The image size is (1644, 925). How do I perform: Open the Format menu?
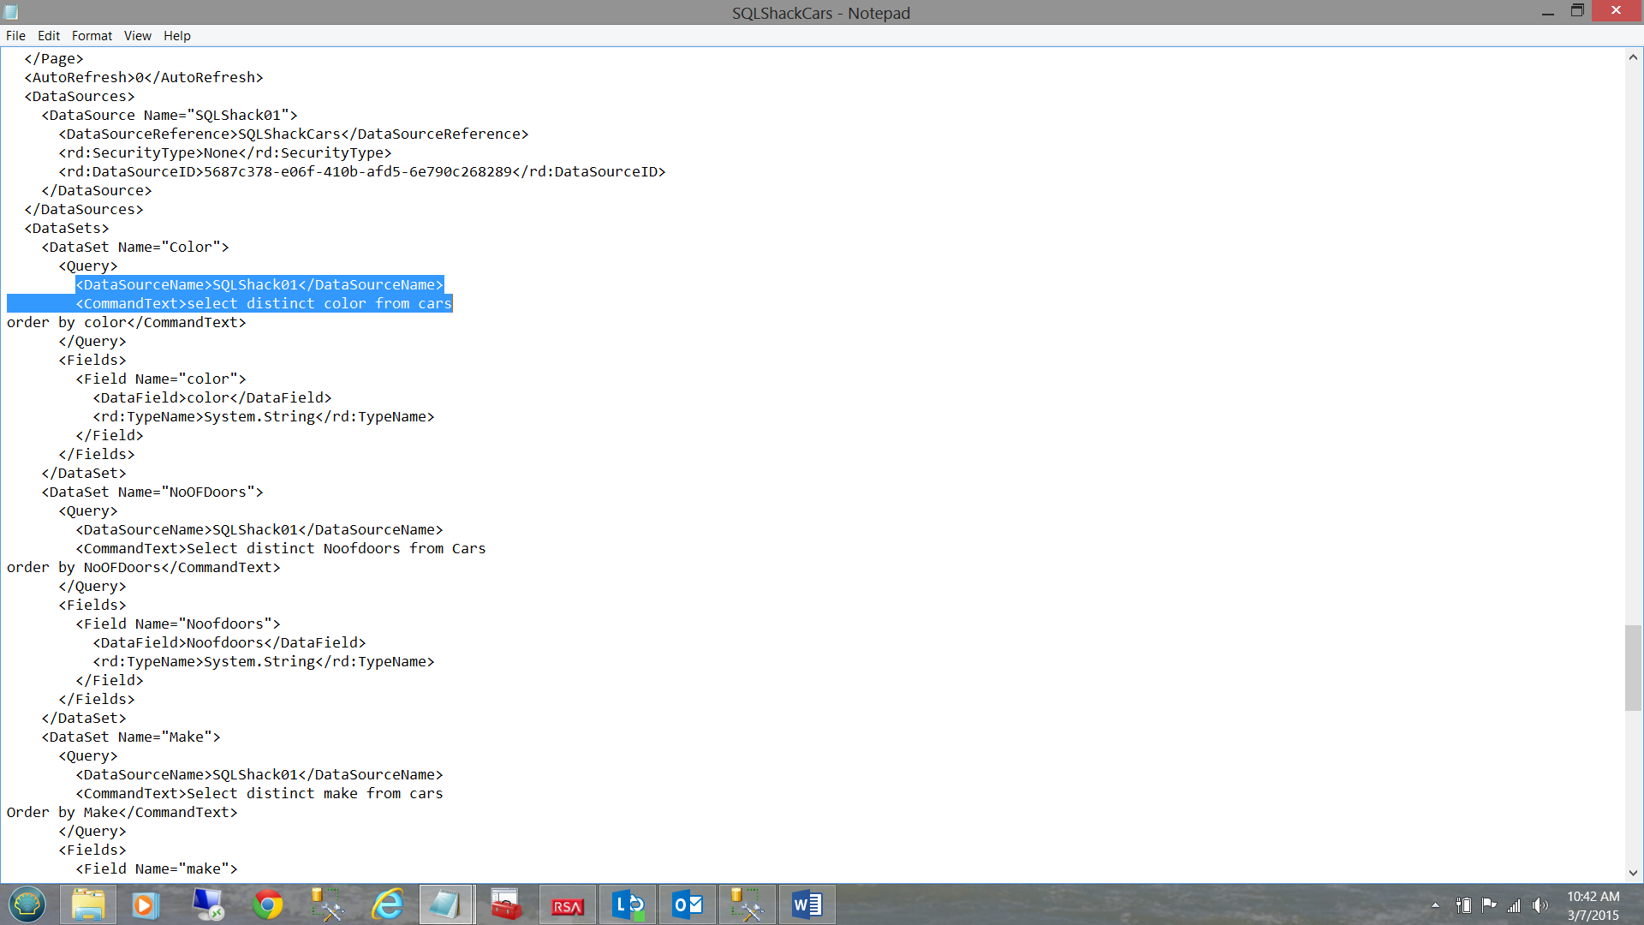pyautogui.click(x=92, y=35)
